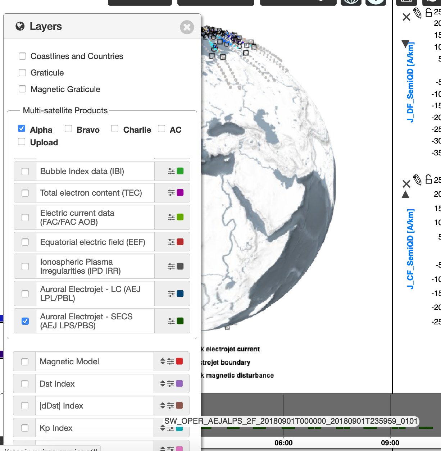Open style settings for Equatorial electric field (EEF)
The height and width of the screenshot is (451, 441).
pos(172,242)
